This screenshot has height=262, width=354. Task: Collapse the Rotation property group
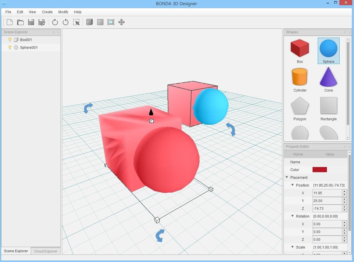[292, 216]
